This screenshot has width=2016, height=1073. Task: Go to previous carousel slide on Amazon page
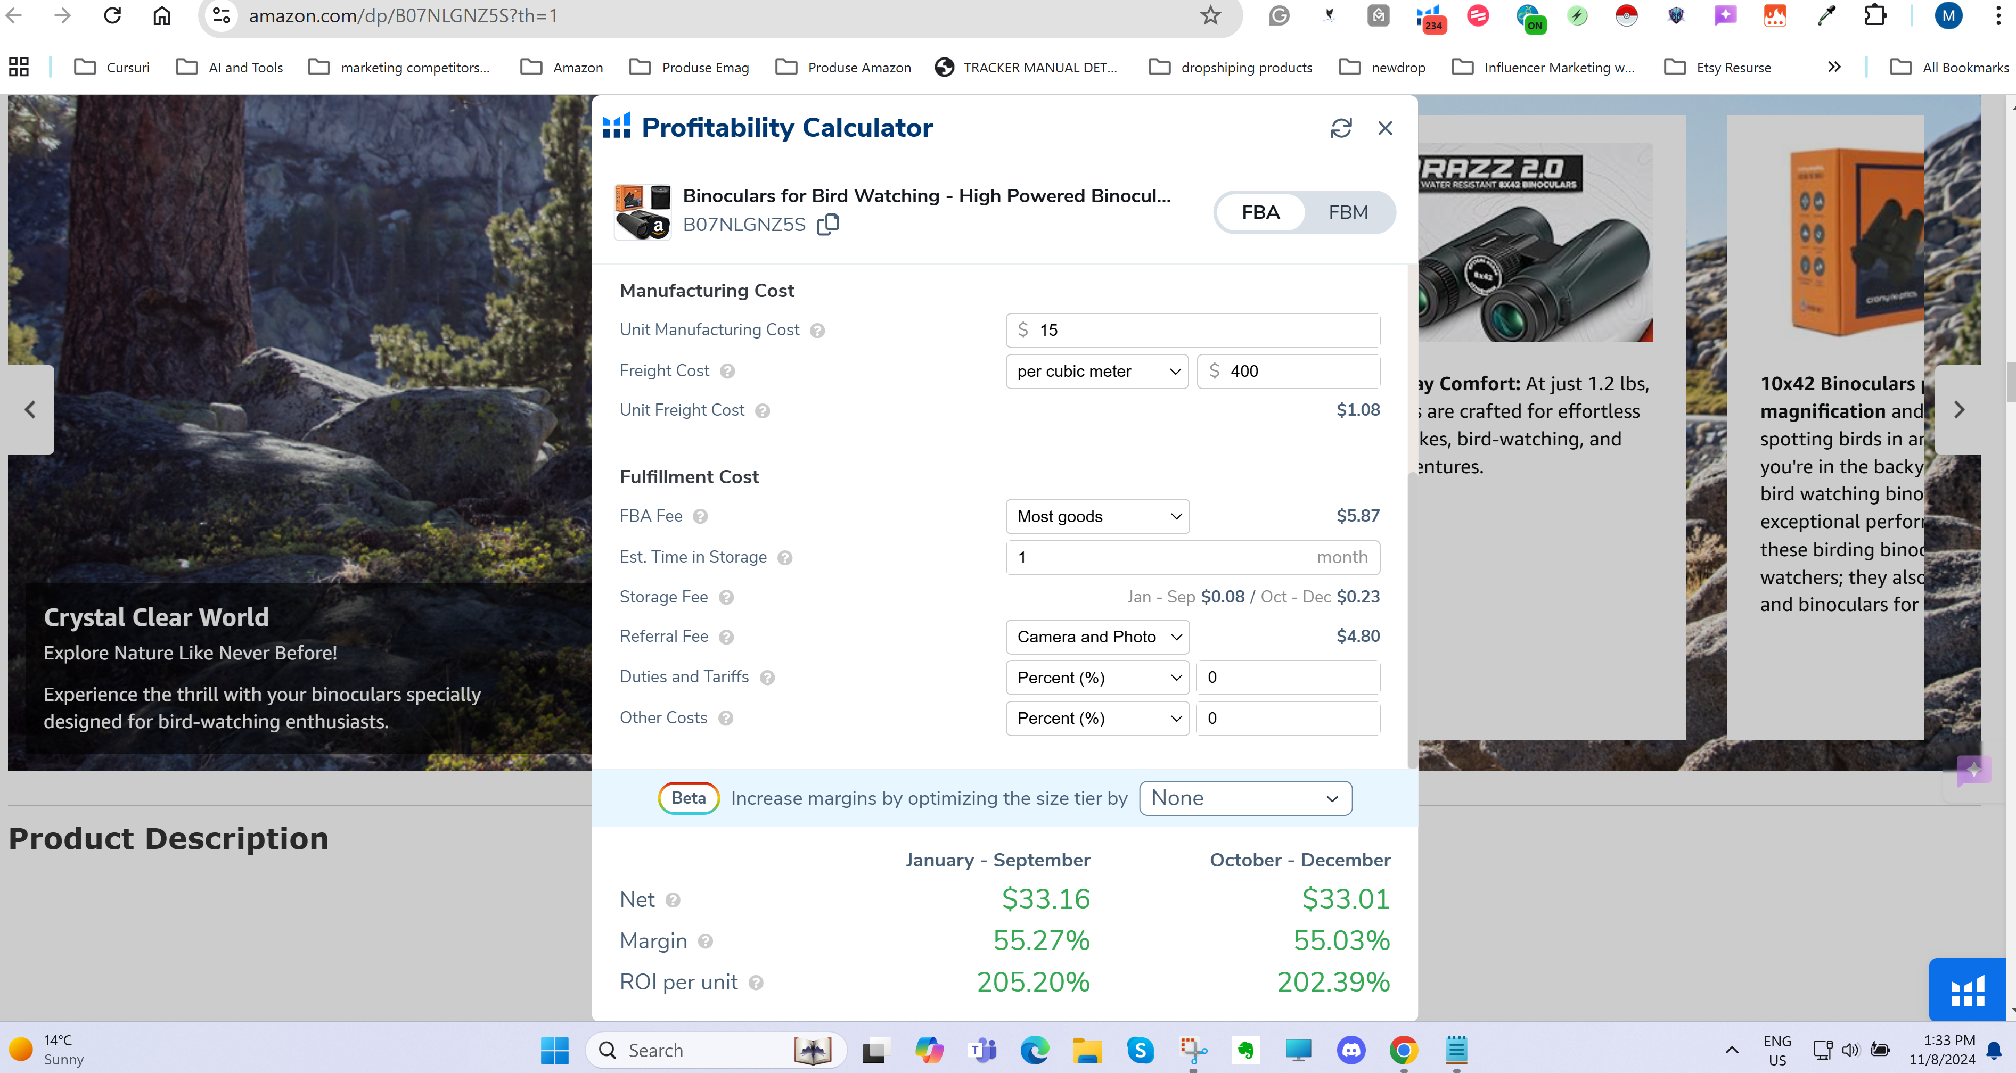tap(30, 410)
